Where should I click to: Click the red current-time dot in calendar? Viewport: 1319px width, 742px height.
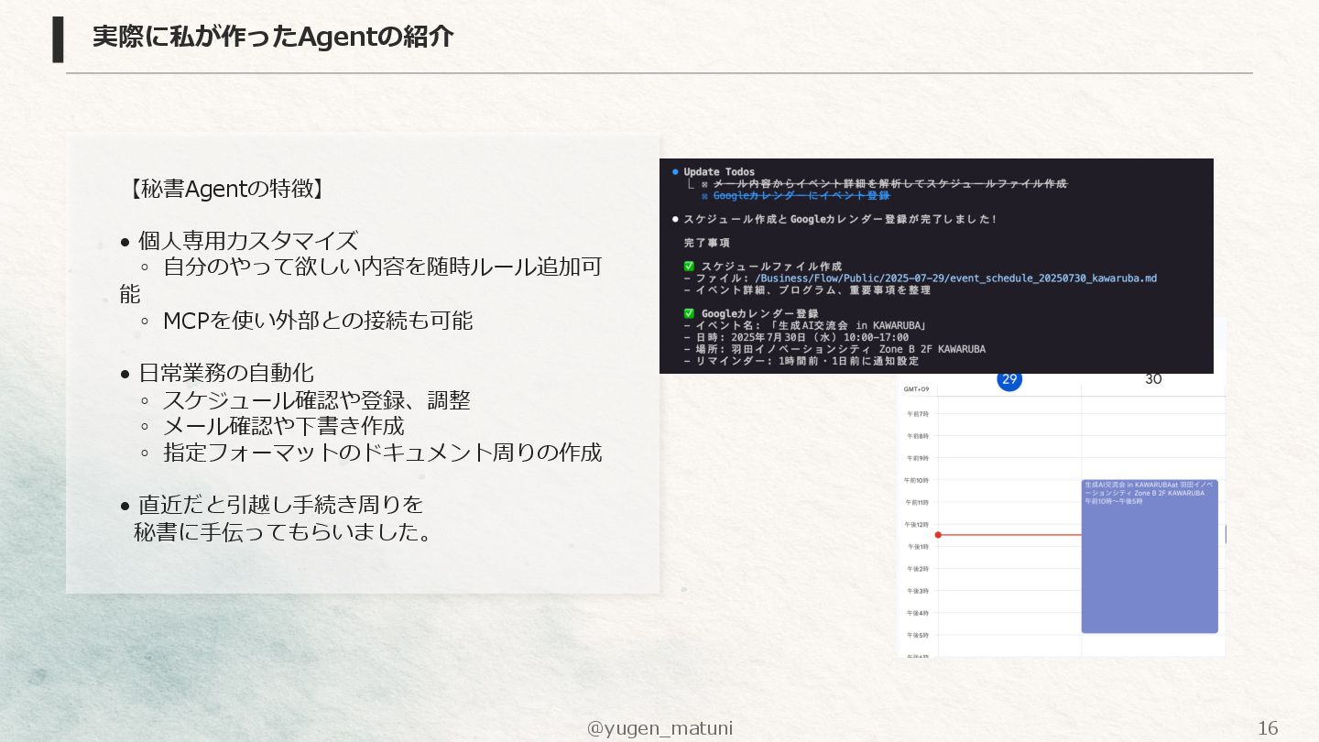[x=938, y=535]
